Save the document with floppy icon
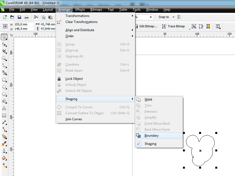The height and width of the screenshot is (176, 235). pos(19,17)
